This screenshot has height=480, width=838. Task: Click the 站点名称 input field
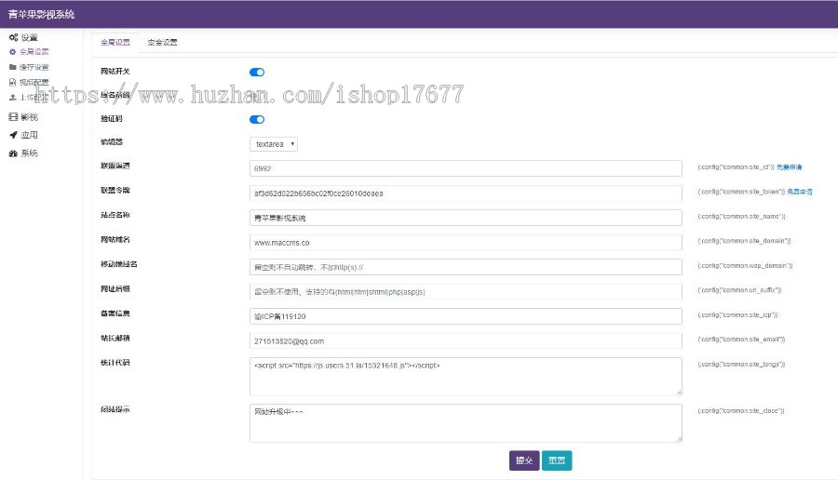(x=466, y=218)
